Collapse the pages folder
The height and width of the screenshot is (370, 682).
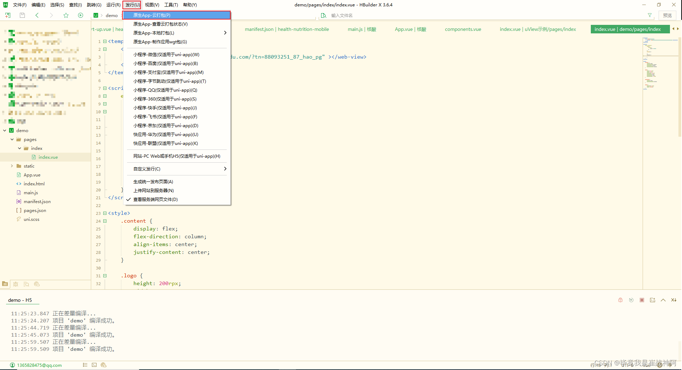point(12,140)
